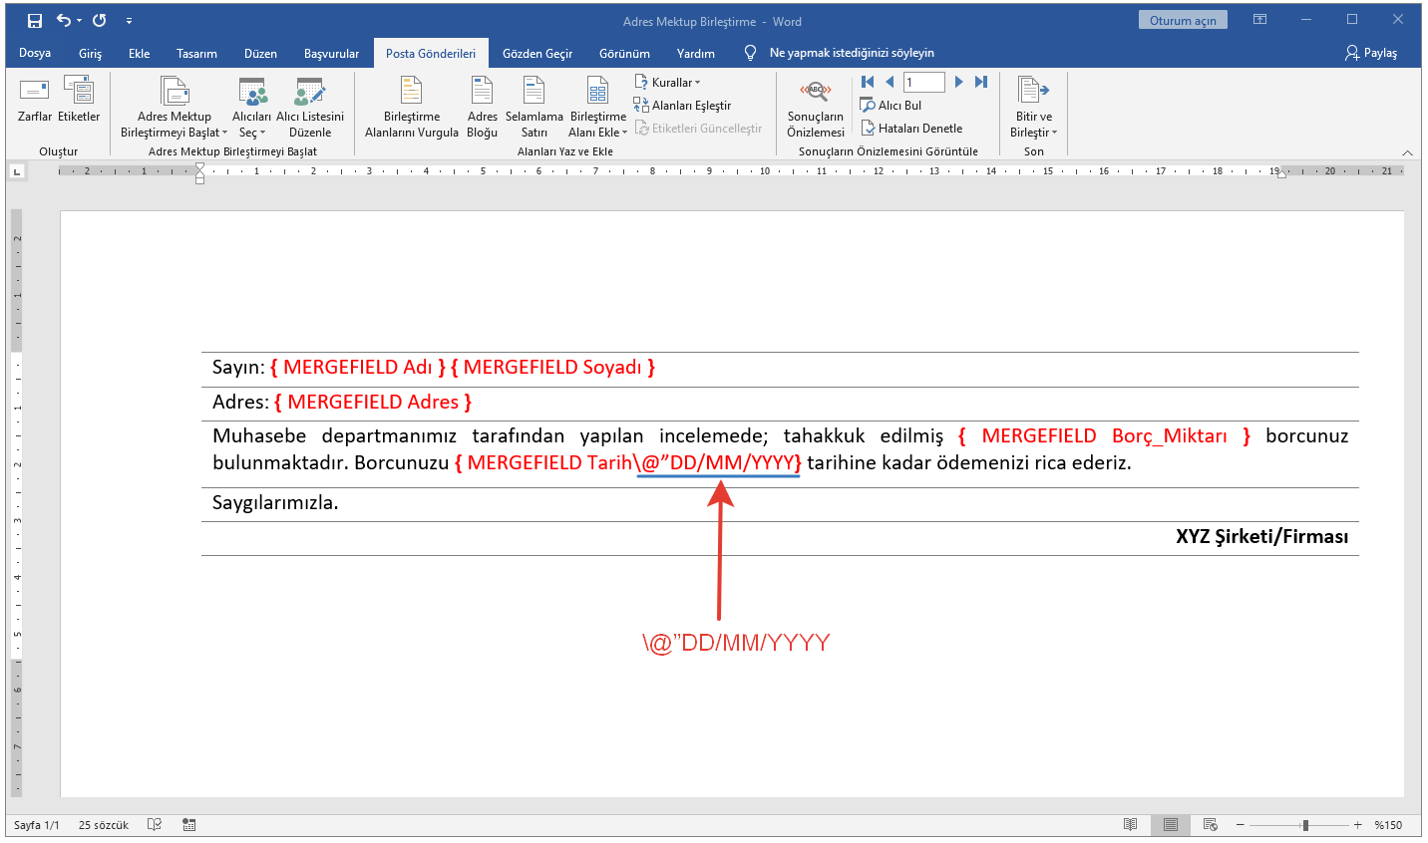This screenshot has height=843, width=1428.
Task: Click the zoom slider handle
Action: point(1305,825)
